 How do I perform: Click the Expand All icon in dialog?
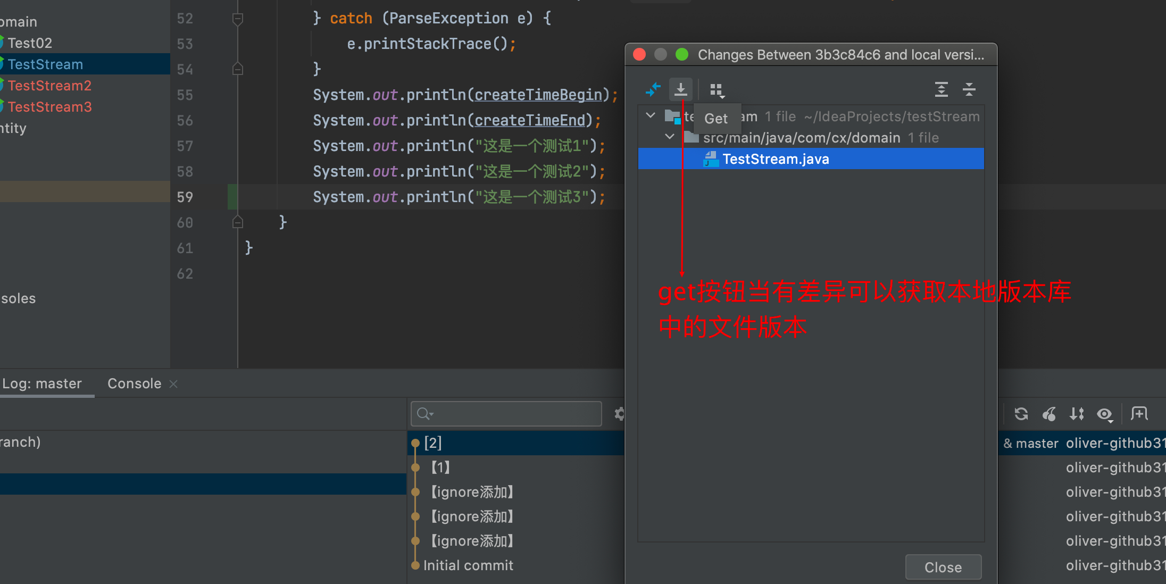click(942, 89)
